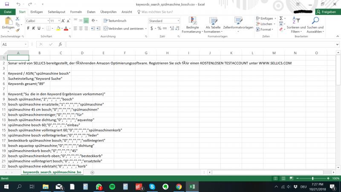Open the Name Box A1 dropdown
The height and width of the screenshot is (192, 341).
(x=26, y=44)
